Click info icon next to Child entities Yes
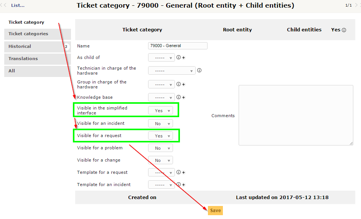The height and width of the screenshot is (219, 361). tap(344, 30)
